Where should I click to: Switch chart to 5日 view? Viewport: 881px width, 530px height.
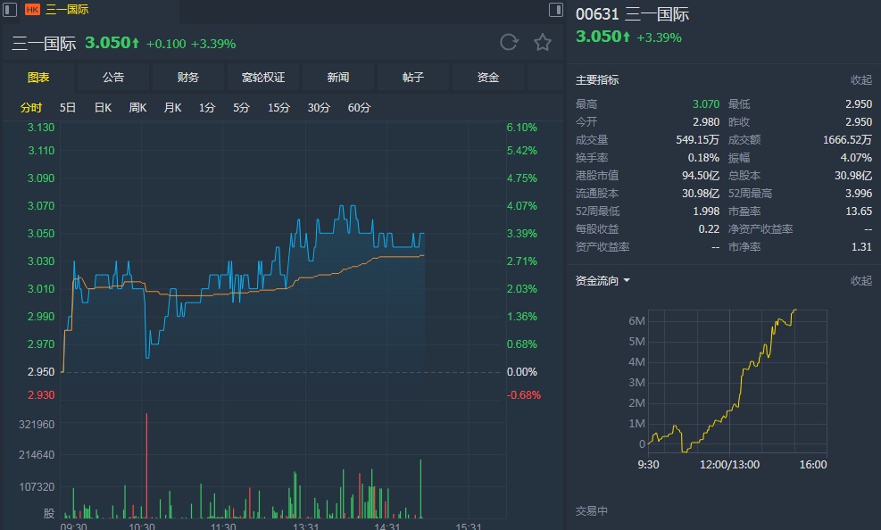pyautogui.click(x=68, y=108)
